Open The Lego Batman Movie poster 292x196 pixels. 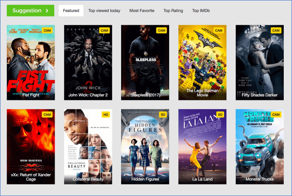[202, 62]
